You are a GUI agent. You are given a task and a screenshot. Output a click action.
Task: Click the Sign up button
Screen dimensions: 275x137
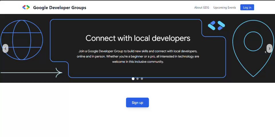point(137,102)
